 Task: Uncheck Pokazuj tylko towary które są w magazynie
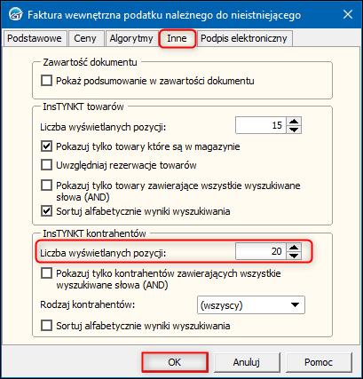(46, 146)
